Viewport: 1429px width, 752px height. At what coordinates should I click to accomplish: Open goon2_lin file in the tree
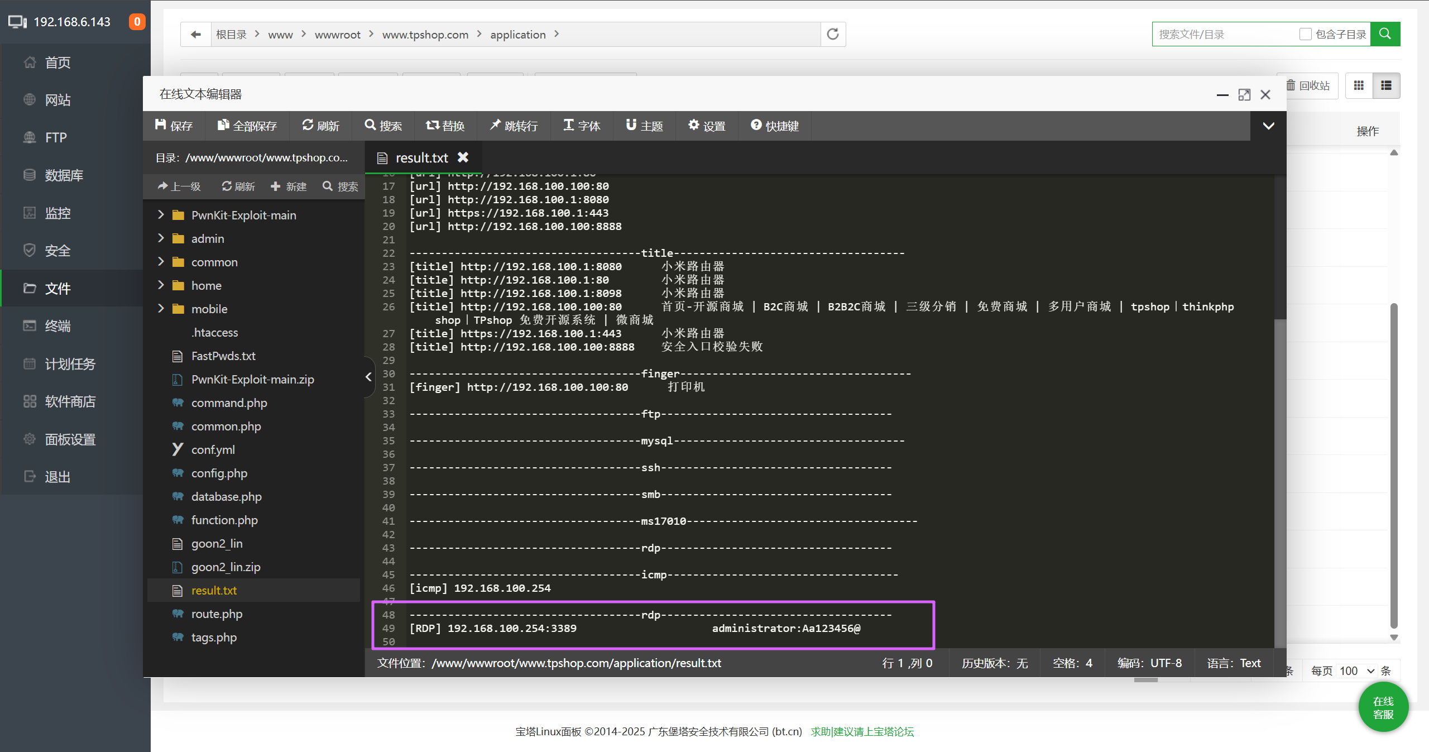click(x=217, y=543)
